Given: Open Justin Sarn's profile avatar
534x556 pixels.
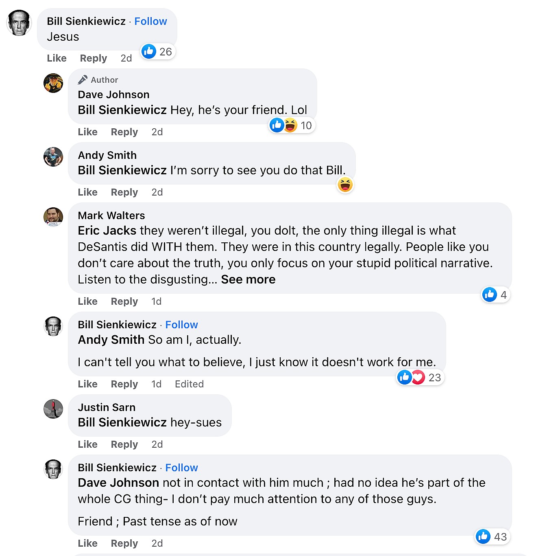Looking at the screenshot, I should (x=53, y=409).
